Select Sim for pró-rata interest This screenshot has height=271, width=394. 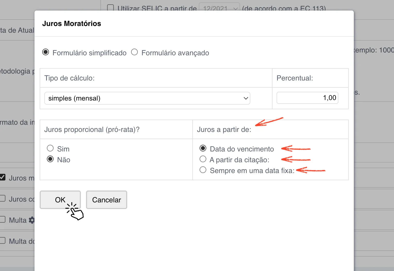coord(50,148)
